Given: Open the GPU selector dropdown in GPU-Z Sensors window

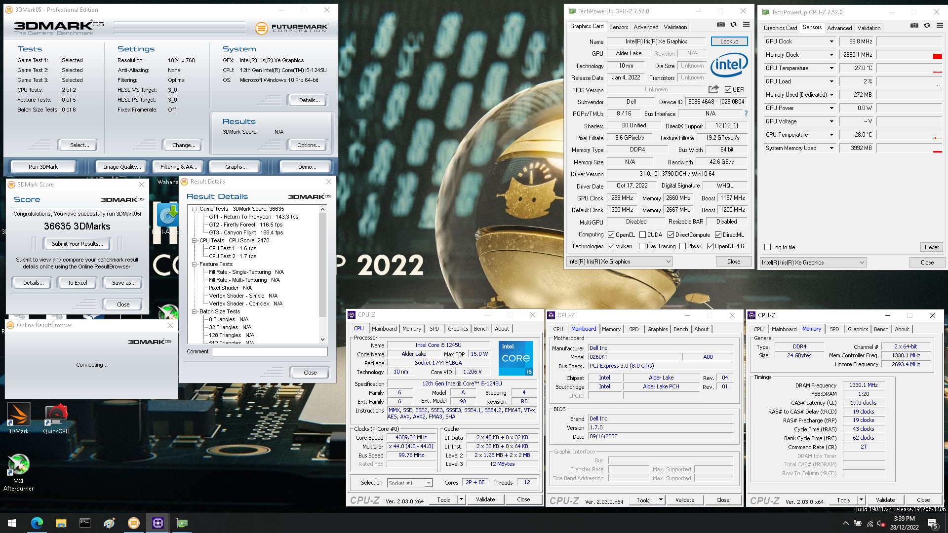Looking at the screenshot, I should [x=813, y=263].
